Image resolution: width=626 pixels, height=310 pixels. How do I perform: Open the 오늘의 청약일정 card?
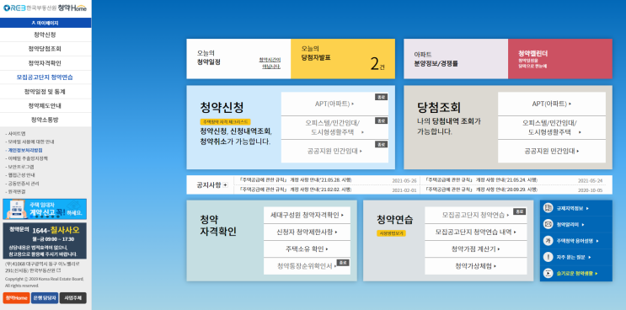pos(238,59)
